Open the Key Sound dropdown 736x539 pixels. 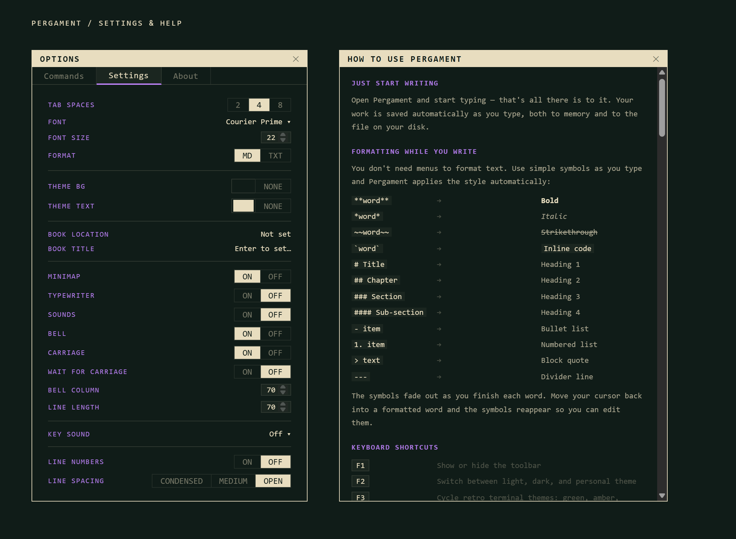point(280,434)
